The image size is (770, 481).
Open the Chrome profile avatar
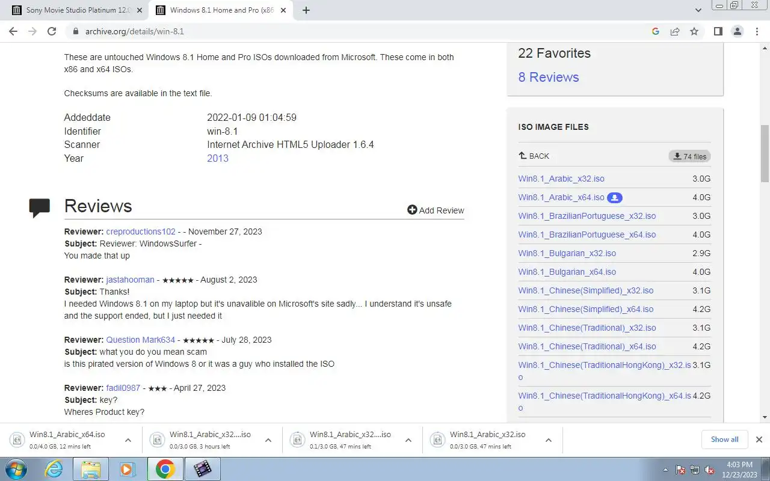(x=737, y=31)
